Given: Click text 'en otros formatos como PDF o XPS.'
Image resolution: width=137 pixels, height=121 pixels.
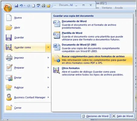Looking at the screenshot, I should (82, 63).
